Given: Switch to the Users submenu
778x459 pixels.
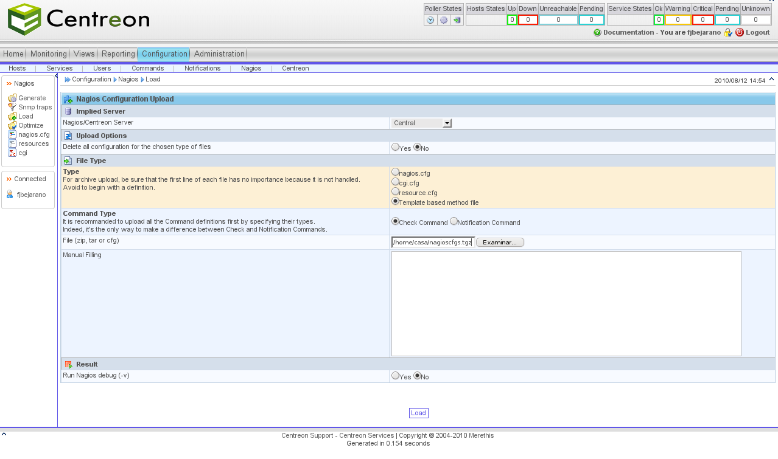Looking at the screenshot, I should pos(102,68).
